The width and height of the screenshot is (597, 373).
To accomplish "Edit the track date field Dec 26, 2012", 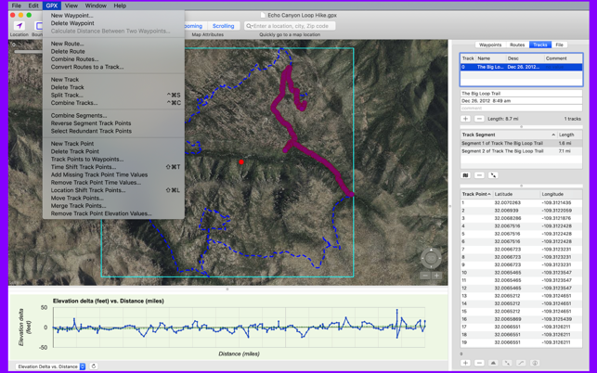I will (x=521, y=101).
